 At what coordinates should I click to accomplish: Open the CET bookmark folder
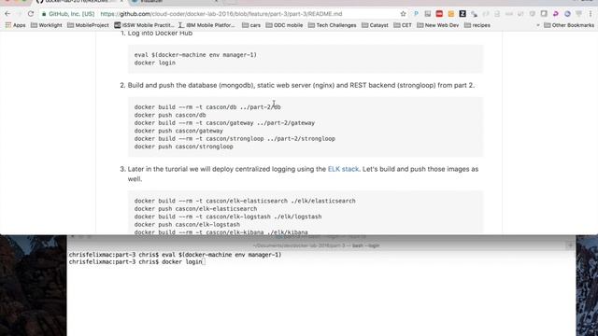[x=403, y=25]
